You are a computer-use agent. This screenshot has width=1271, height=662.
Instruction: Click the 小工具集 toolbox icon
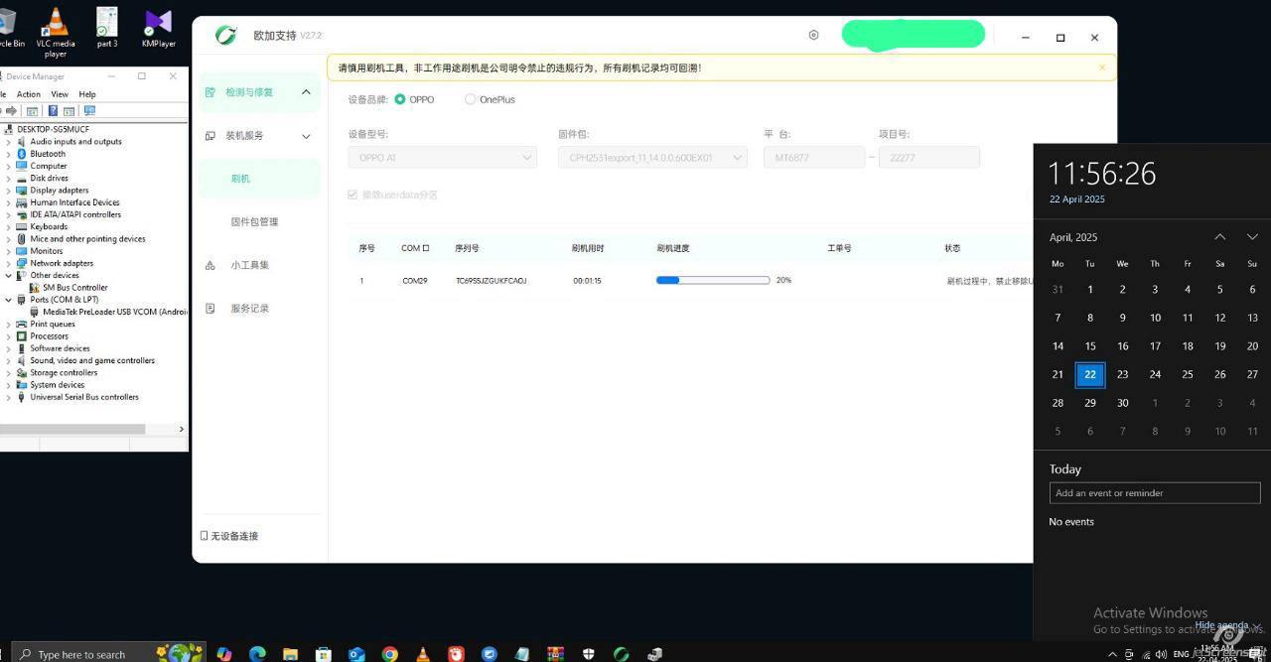click(x=210, y=265)
